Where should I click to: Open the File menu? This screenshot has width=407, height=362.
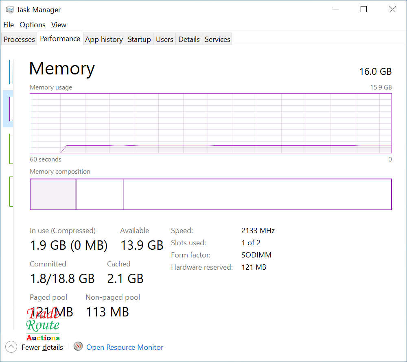click(9, 25)
